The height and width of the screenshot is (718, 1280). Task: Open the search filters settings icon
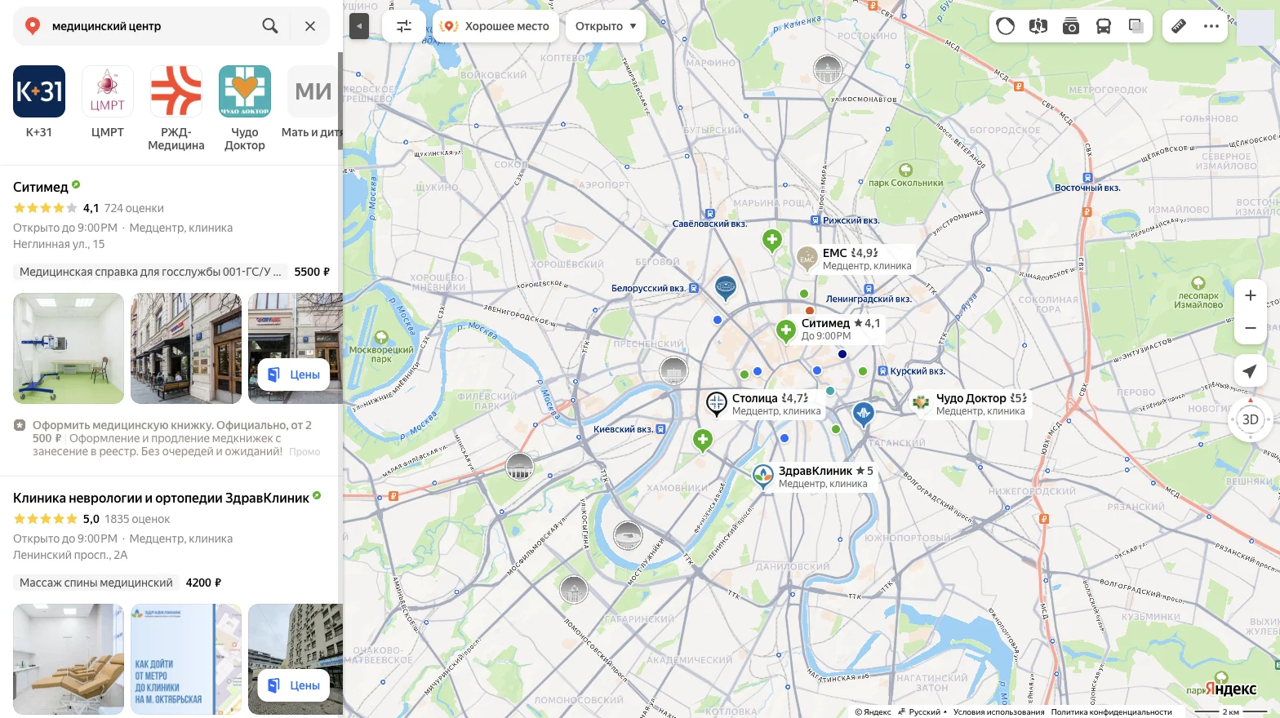tap(404, 26)
